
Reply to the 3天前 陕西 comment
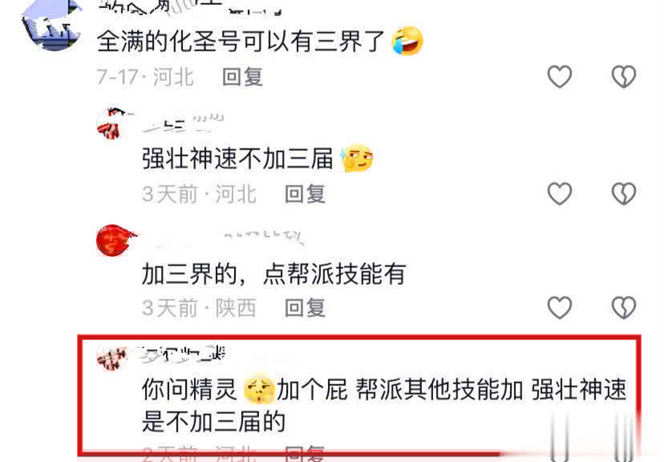click(x=305, y=307)
